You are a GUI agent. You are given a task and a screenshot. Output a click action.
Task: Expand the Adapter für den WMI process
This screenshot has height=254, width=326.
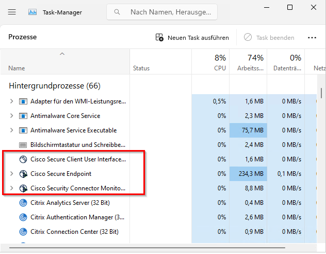(11, 101)
